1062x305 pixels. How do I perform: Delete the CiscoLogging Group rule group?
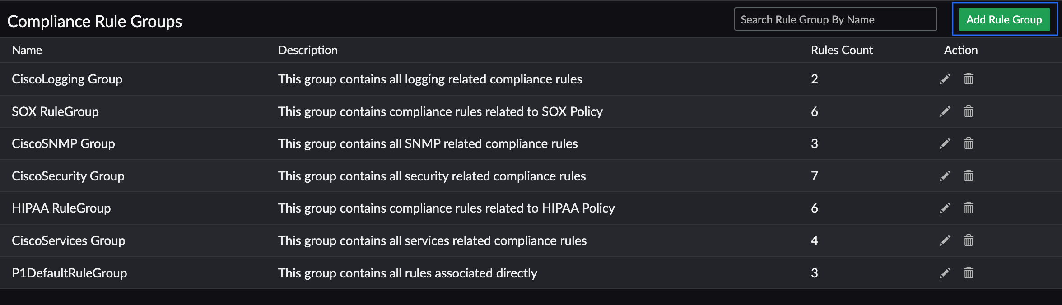[x=969, y=79]
